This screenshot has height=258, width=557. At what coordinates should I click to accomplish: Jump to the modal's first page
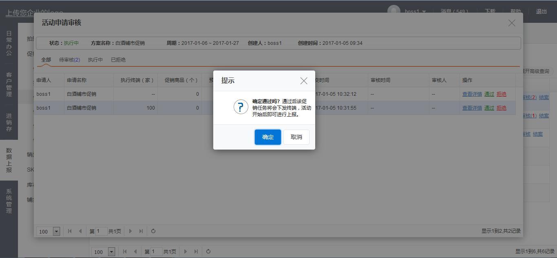tap(70, 231)
